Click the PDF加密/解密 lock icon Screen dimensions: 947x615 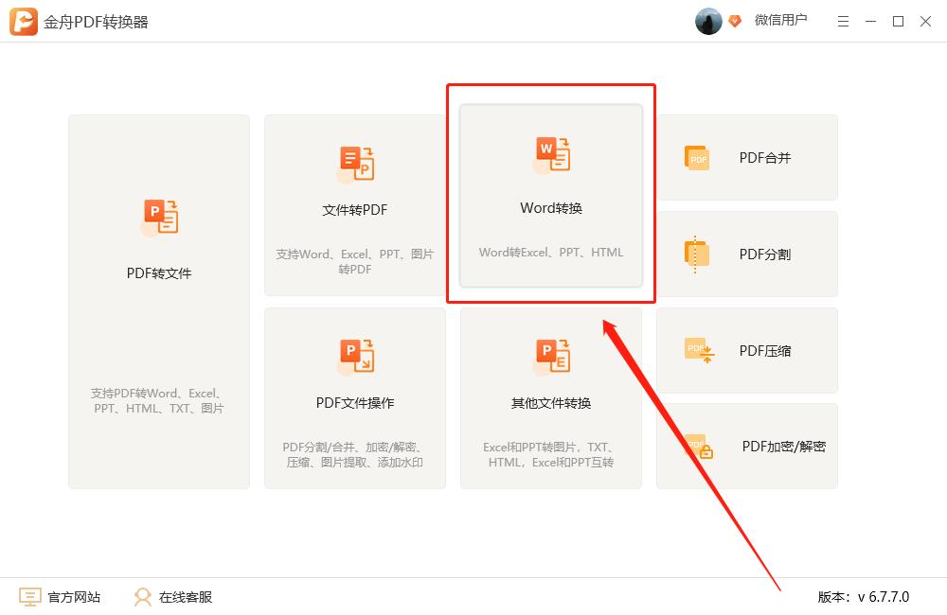pos(699,447)
